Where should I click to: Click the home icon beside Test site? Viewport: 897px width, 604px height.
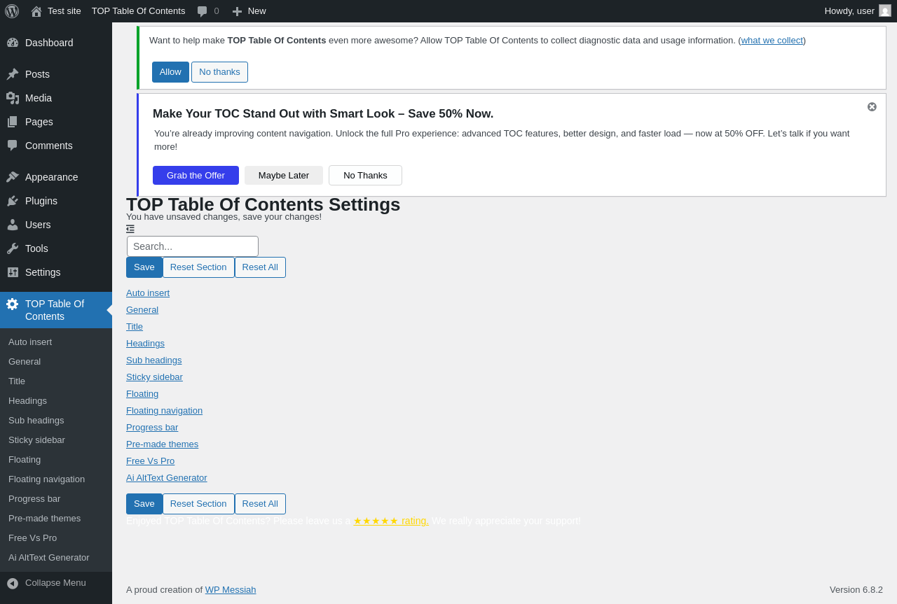tap(36, 11)
